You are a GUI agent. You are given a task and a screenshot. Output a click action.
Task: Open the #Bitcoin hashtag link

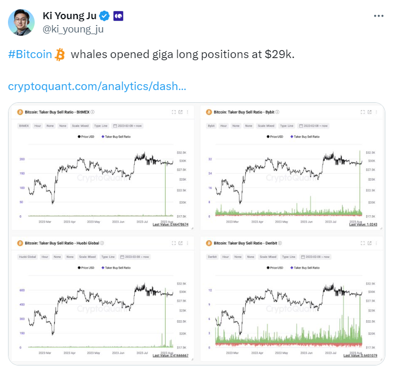[x=30, y=54]
